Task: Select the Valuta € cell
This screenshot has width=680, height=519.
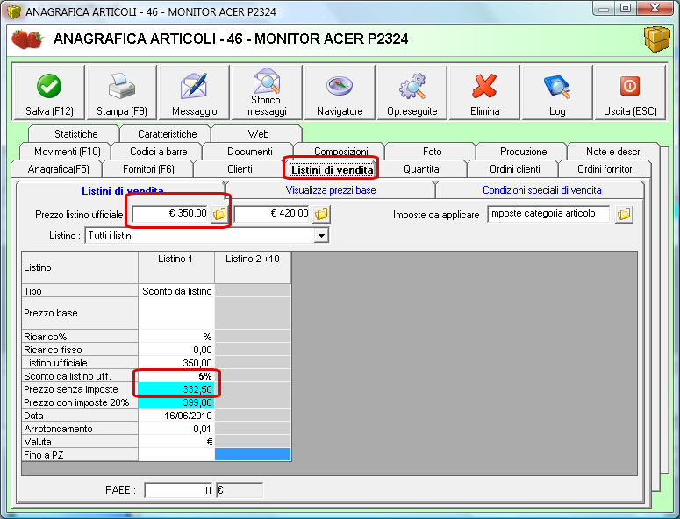Action: click(x=176, y=442)
